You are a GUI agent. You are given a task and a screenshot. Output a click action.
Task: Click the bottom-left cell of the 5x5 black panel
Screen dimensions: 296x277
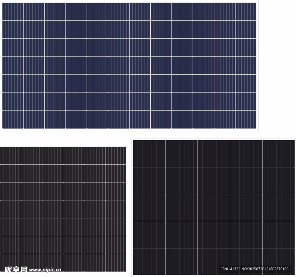point(149,261)
